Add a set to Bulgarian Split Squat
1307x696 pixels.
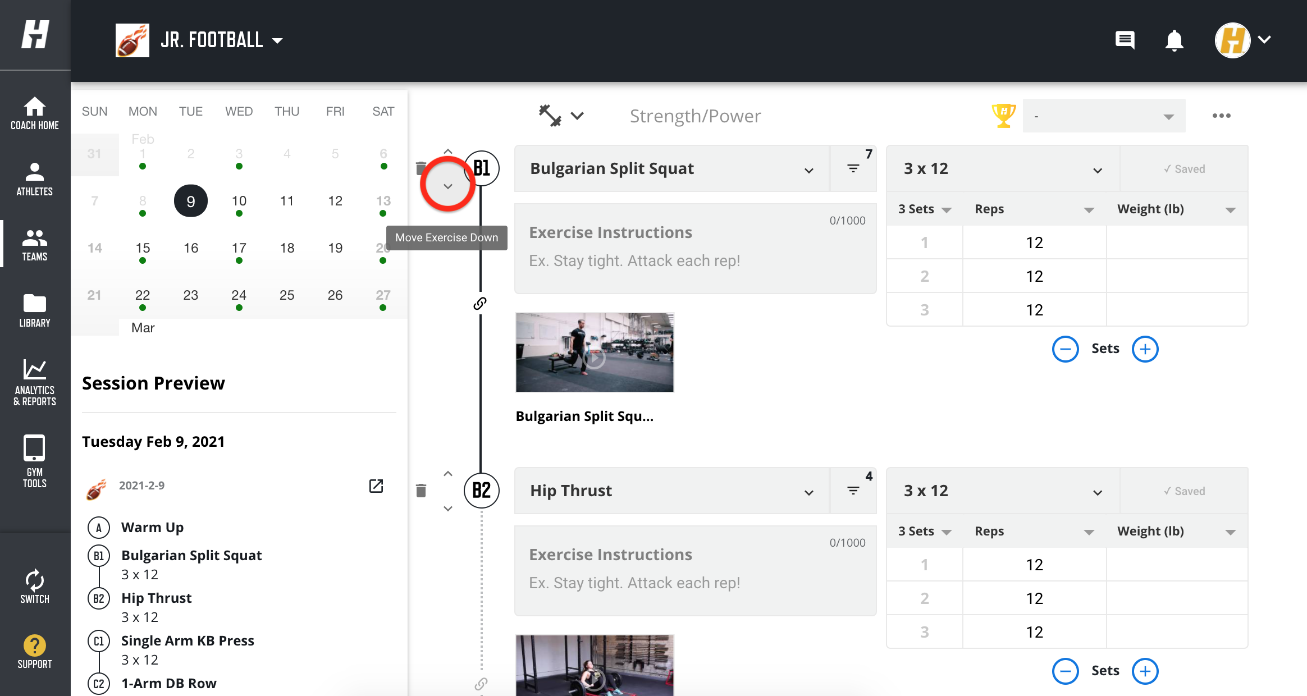tap(1145, 349)
